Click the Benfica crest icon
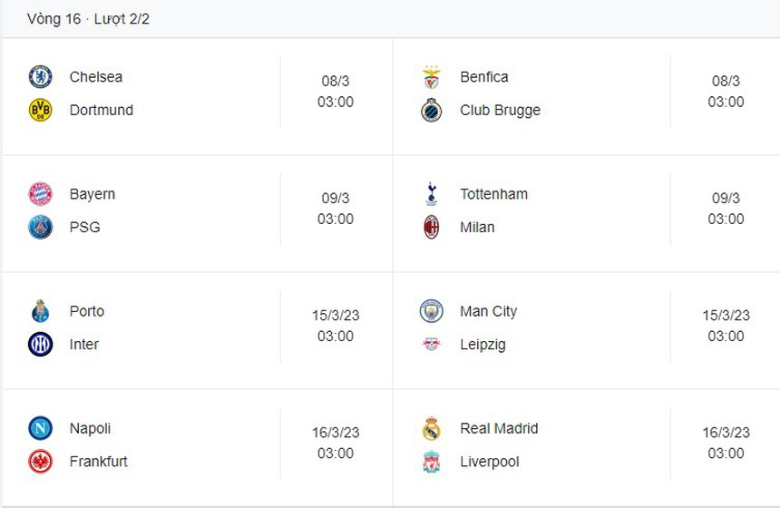This screenshot has height=508, width=780. tap(431, 77)
